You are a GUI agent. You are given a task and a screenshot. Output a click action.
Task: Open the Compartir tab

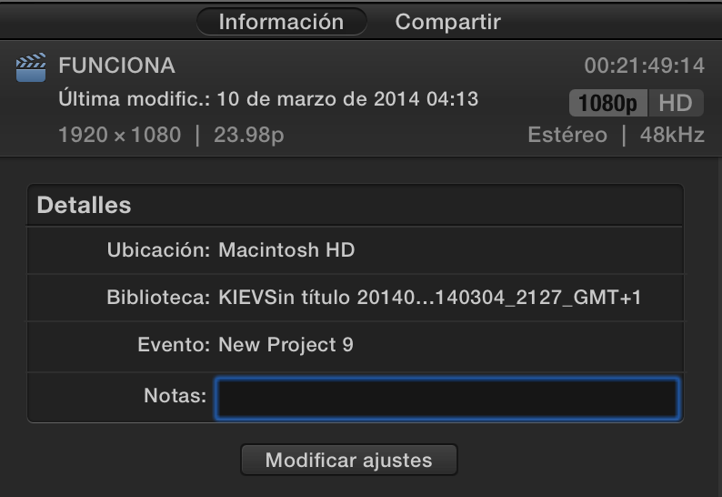[447, 22]
